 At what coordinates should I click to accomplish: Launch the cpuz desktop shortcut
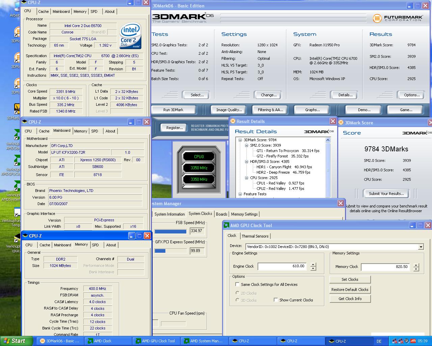(x=16, y=238)
